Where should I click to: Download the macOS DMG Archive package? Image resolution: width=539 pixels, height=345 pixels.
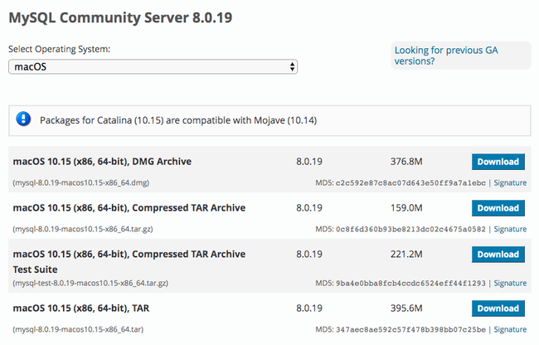(x=498, y=162)
